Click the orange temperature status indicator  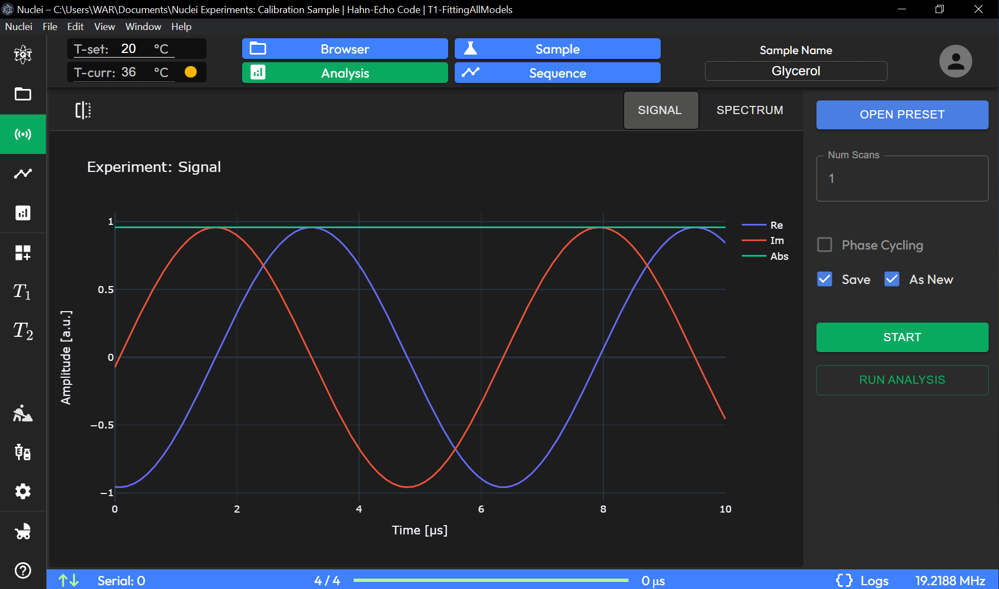[x=191, y=72]
